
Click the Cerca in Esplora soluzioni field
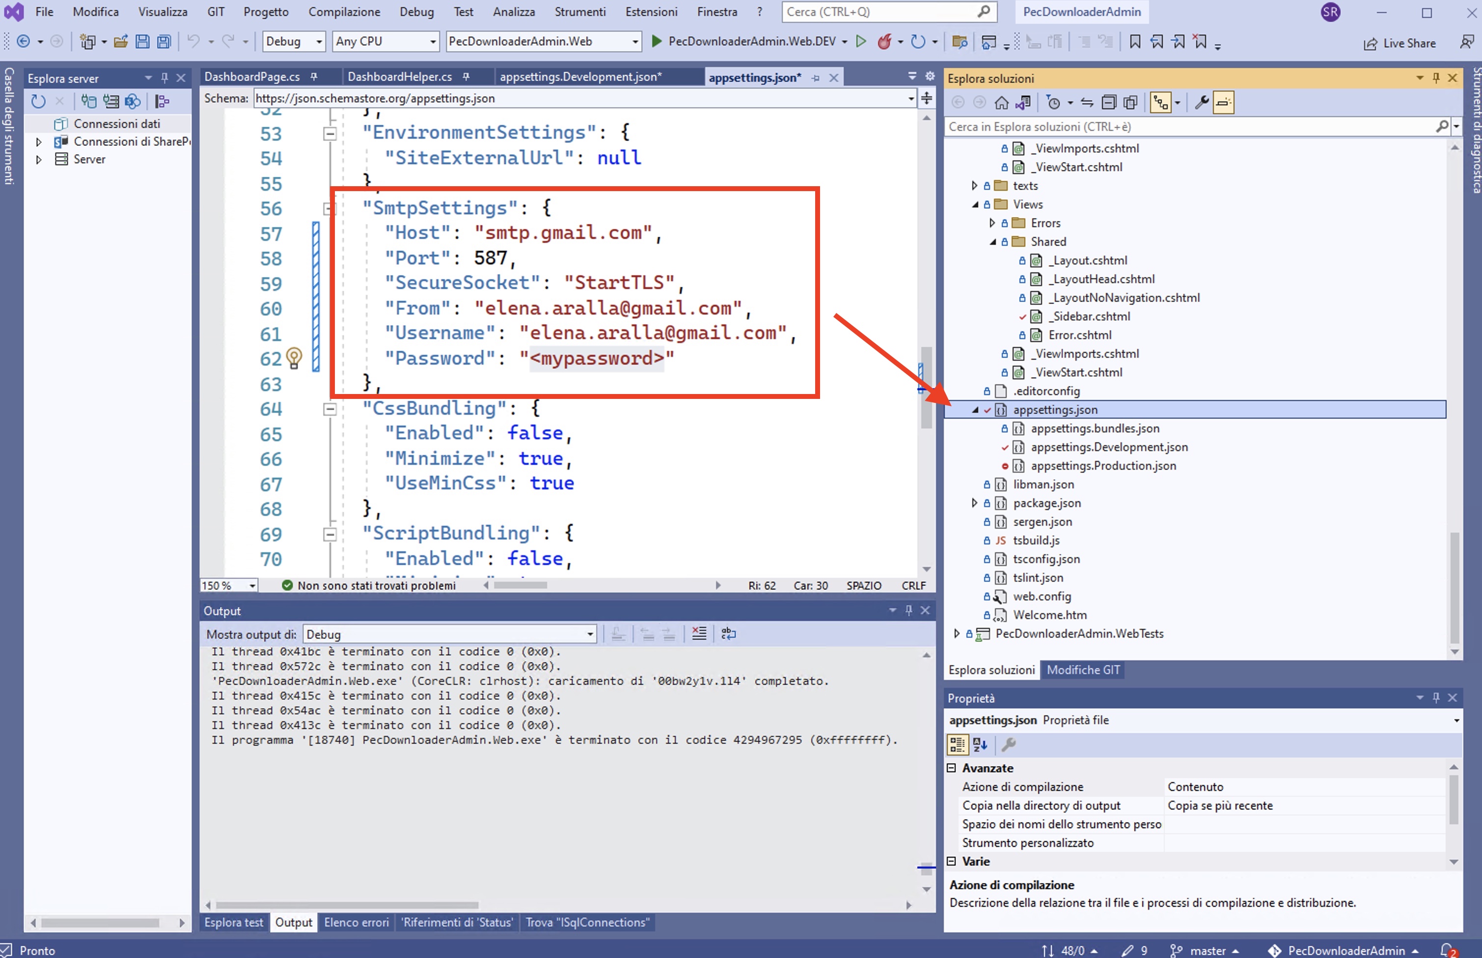1197,126
